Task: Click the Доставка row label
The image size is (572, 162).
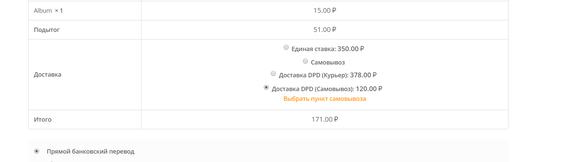Action: (x=48, y=75)
